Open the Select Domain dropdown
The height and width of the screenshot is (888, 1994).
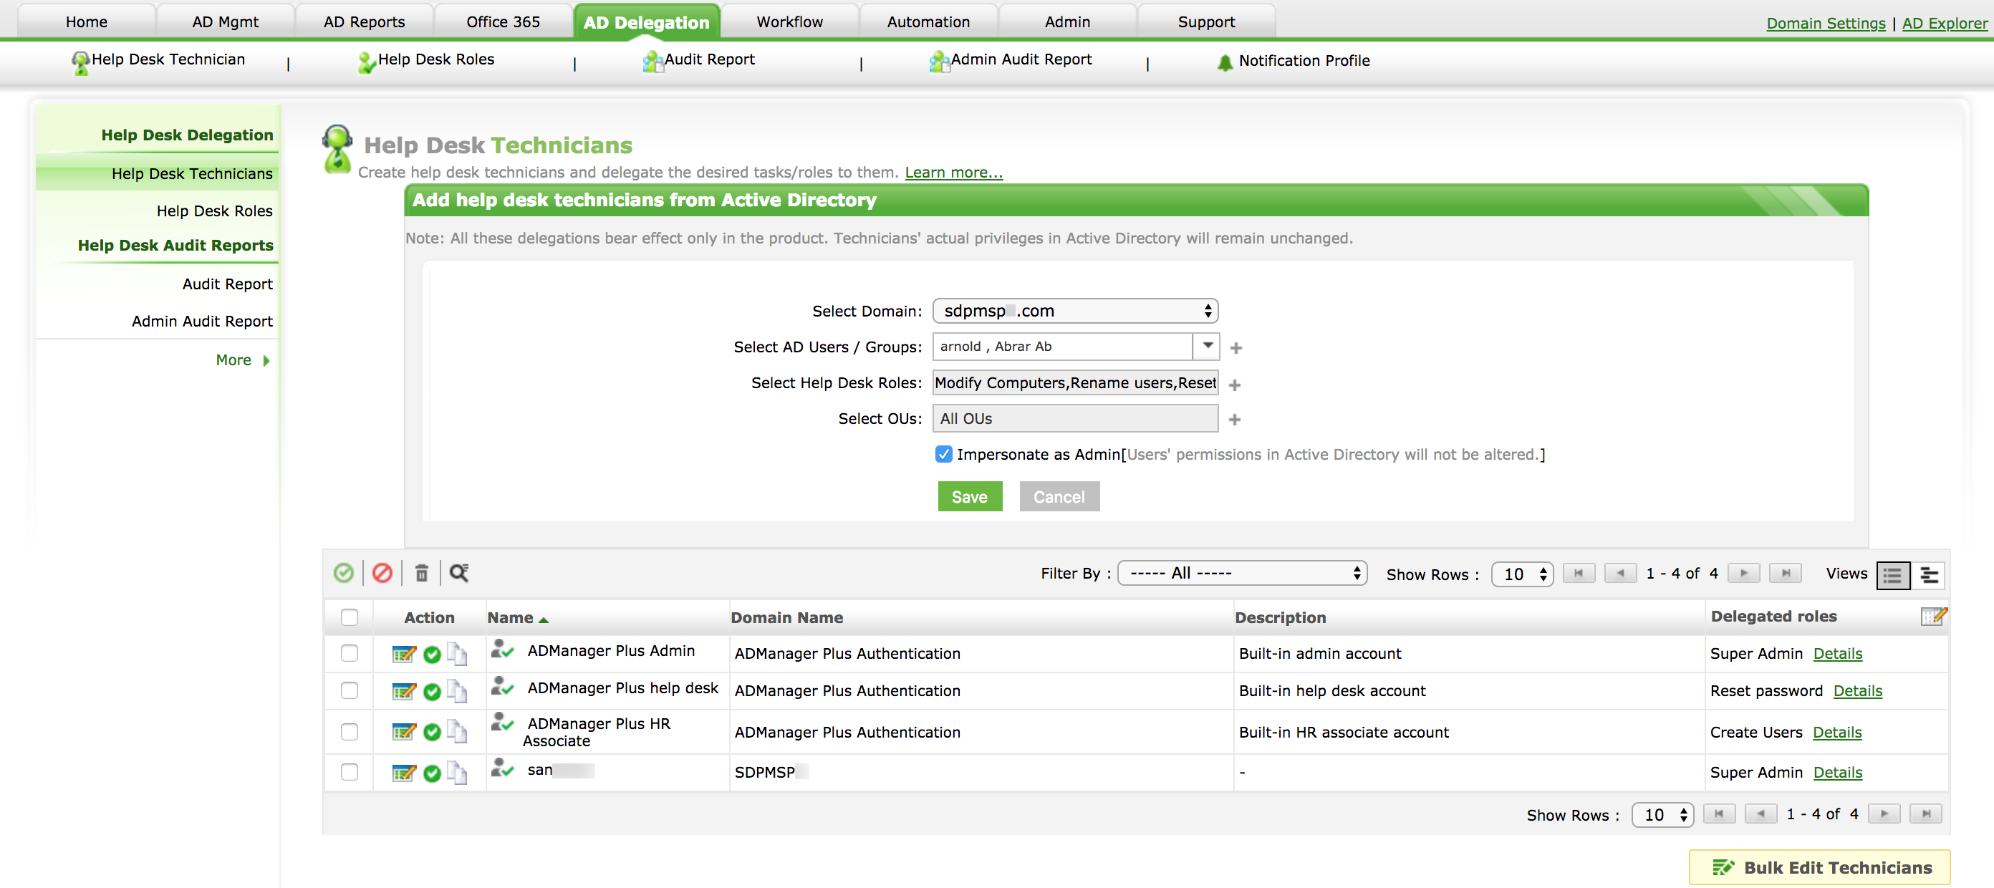(x=1074, y=312)
